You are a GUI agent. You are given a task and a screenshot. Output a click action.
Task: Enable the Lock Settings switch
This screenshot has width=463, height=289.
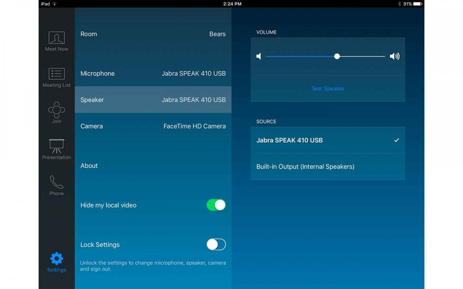point(216,245)
